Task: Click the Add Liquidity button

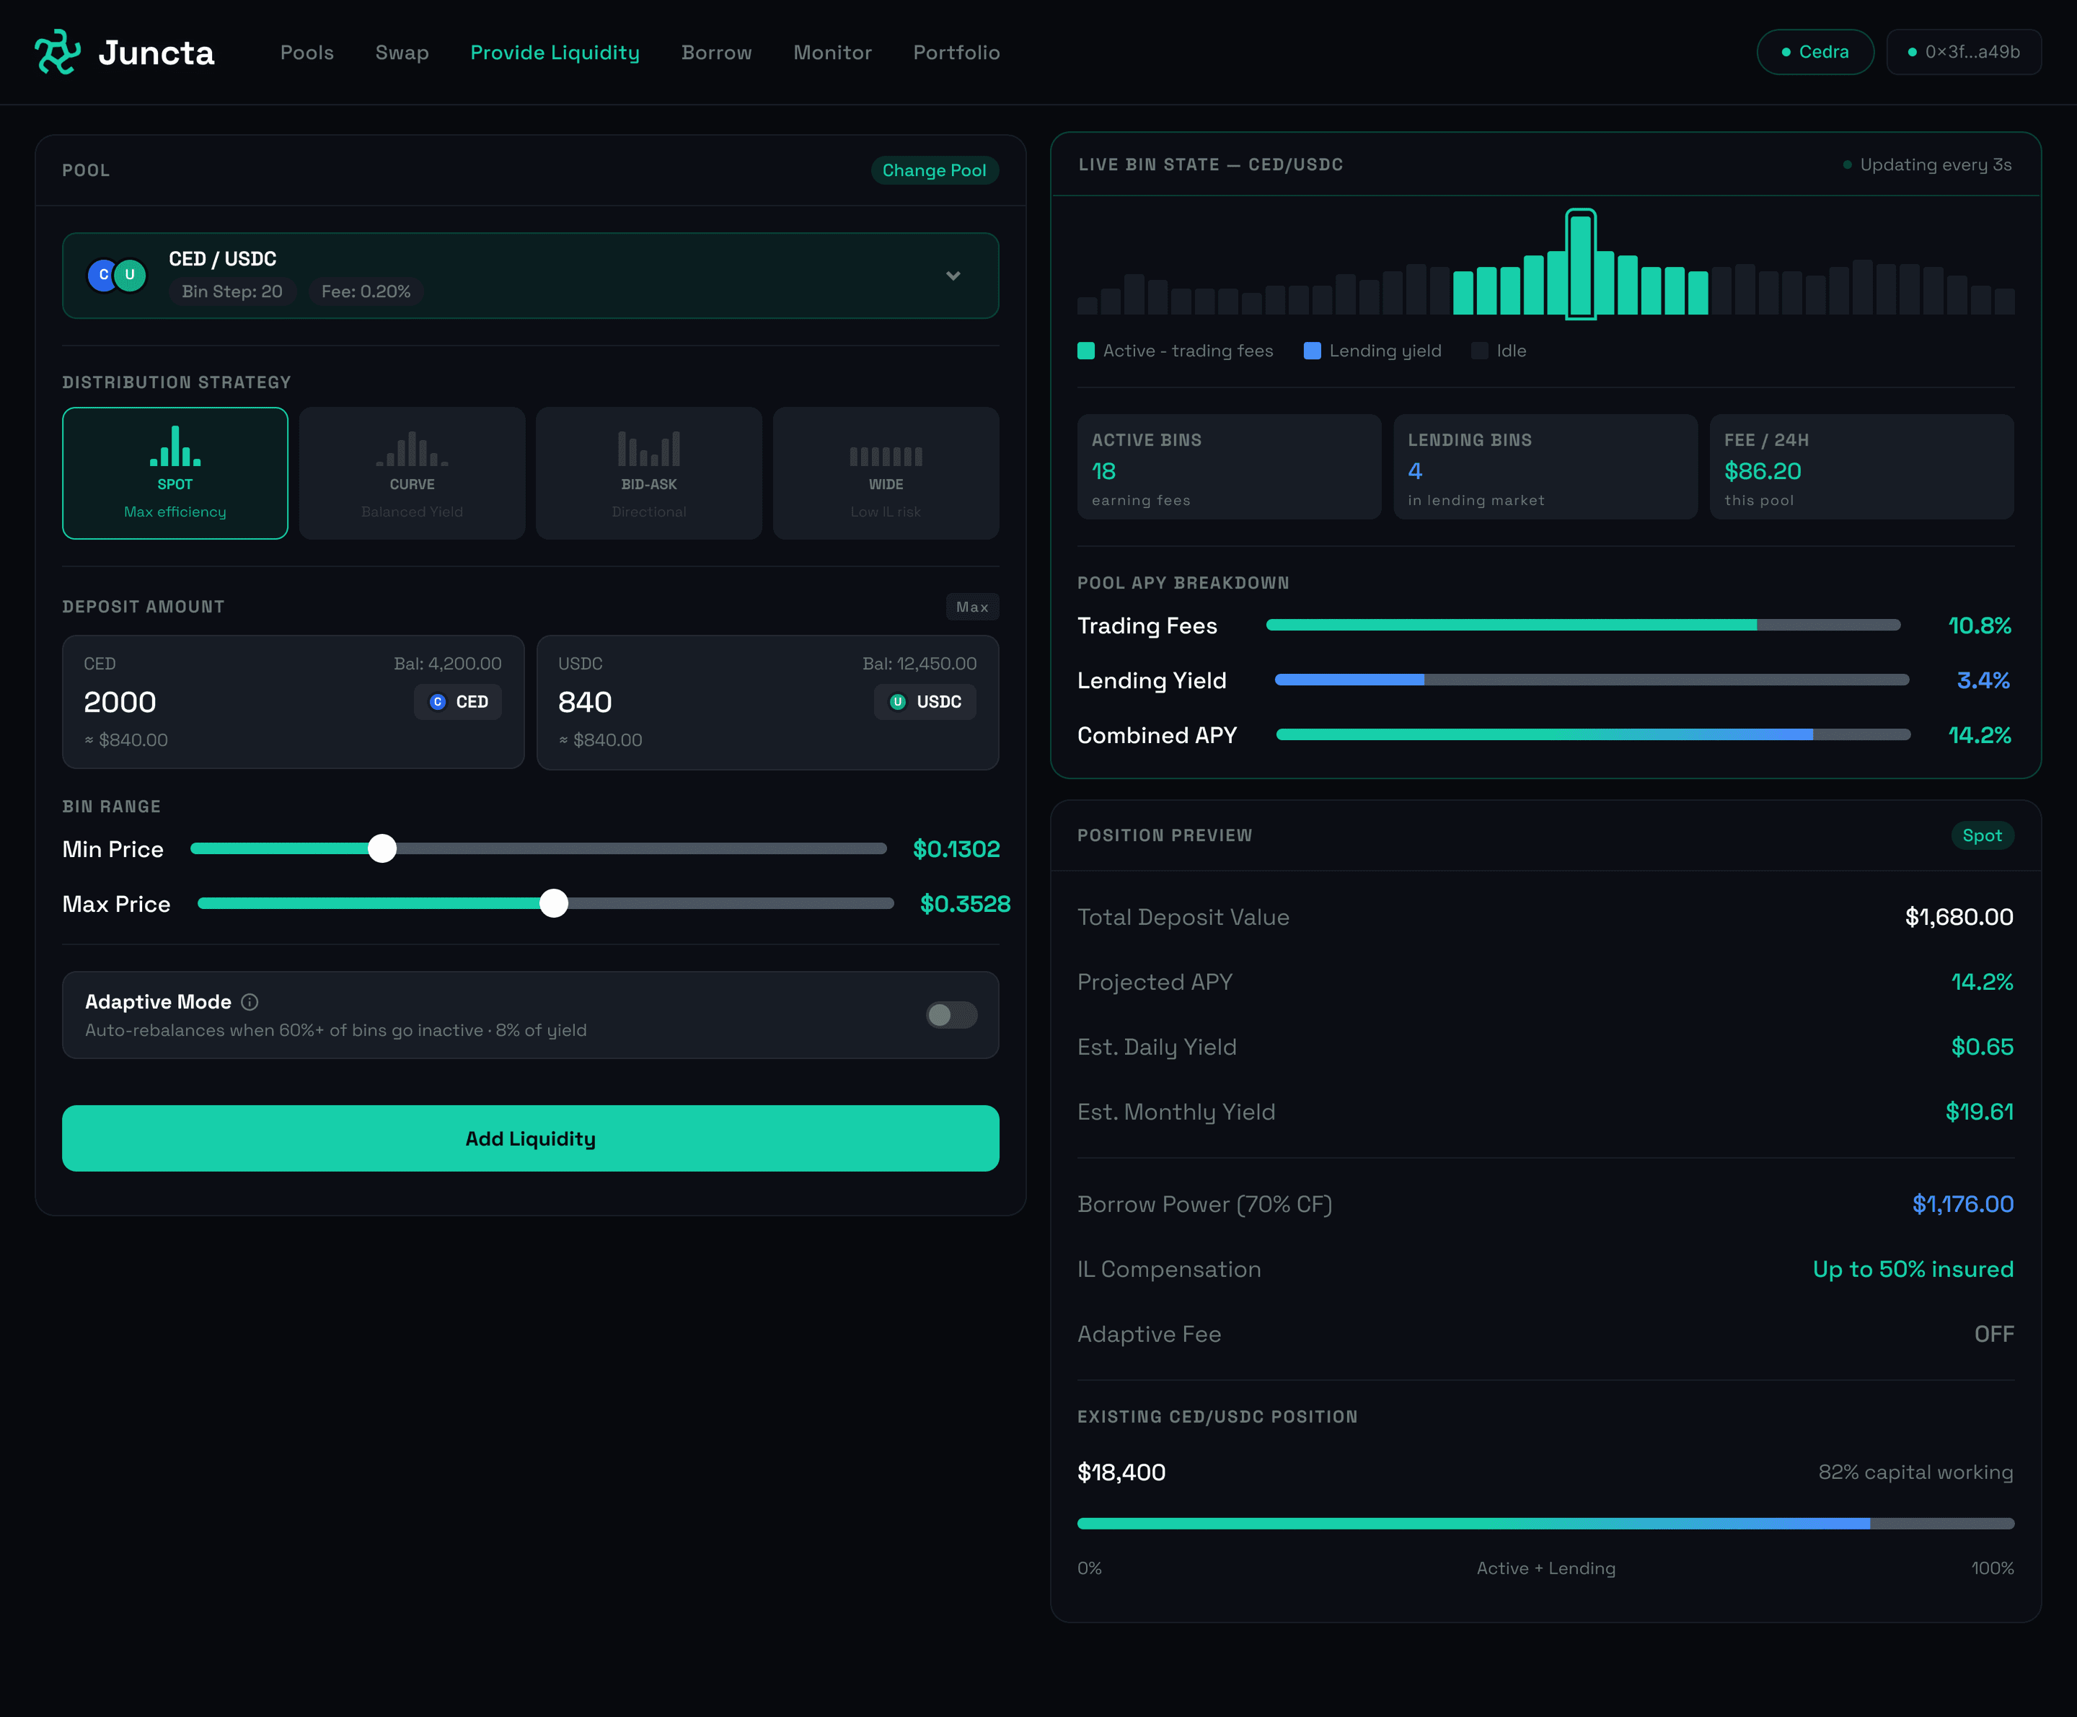Action: coord(530,1138)
